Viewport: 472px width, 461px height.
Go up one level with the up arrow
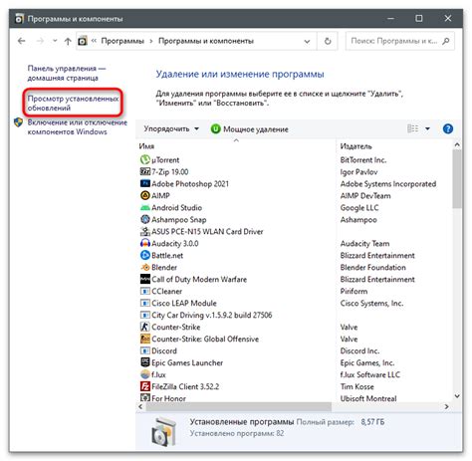coord(68,42)
